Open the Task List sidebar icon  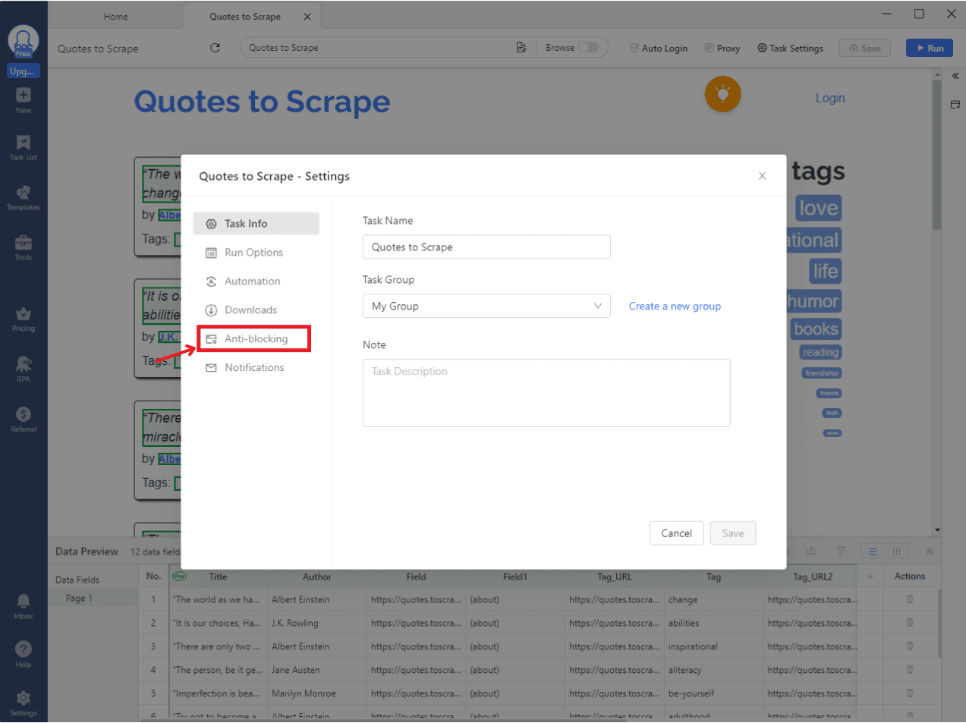[x=24, y=144]
